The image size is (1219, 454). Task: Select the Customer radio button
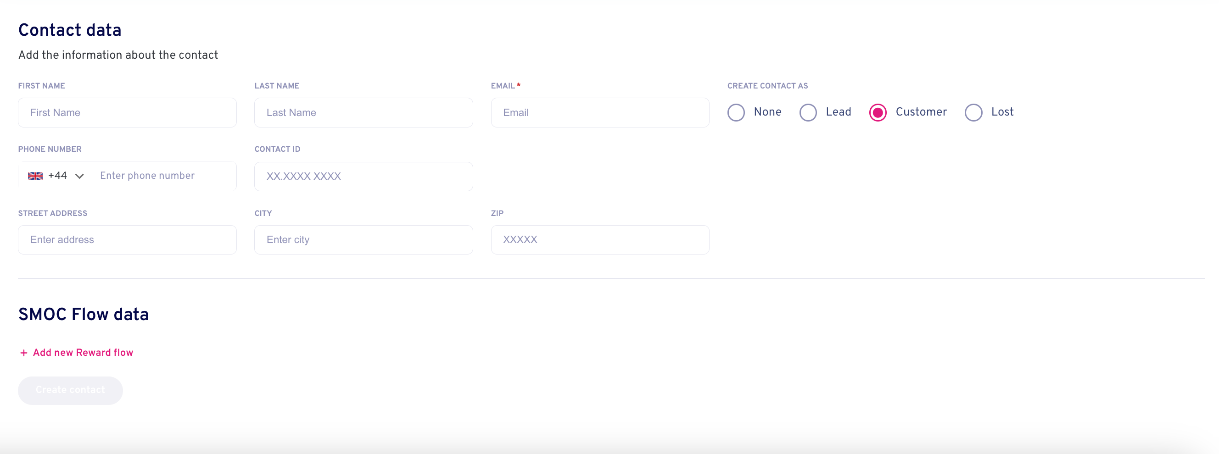(878, 112)
